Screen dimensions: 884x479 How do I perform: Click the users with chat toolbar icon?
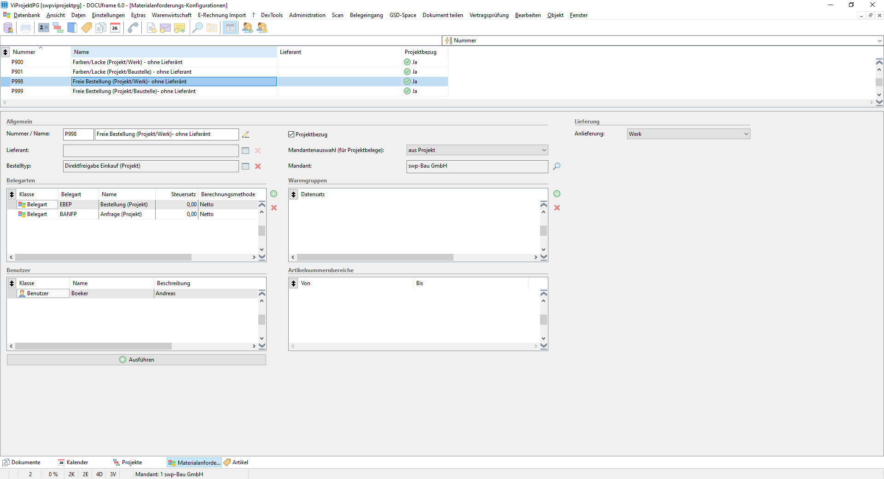(x=262, y=28)
